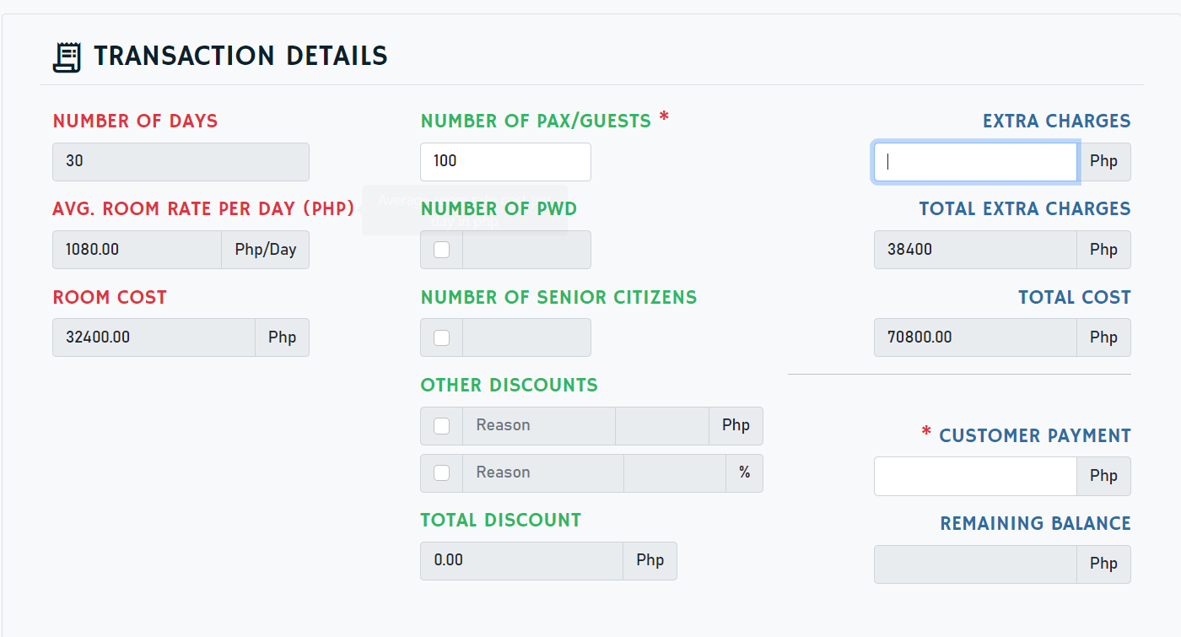Click the Reason field for percent discount
1181x637 pixels.
pyautogui.click(x=542, y=472)
